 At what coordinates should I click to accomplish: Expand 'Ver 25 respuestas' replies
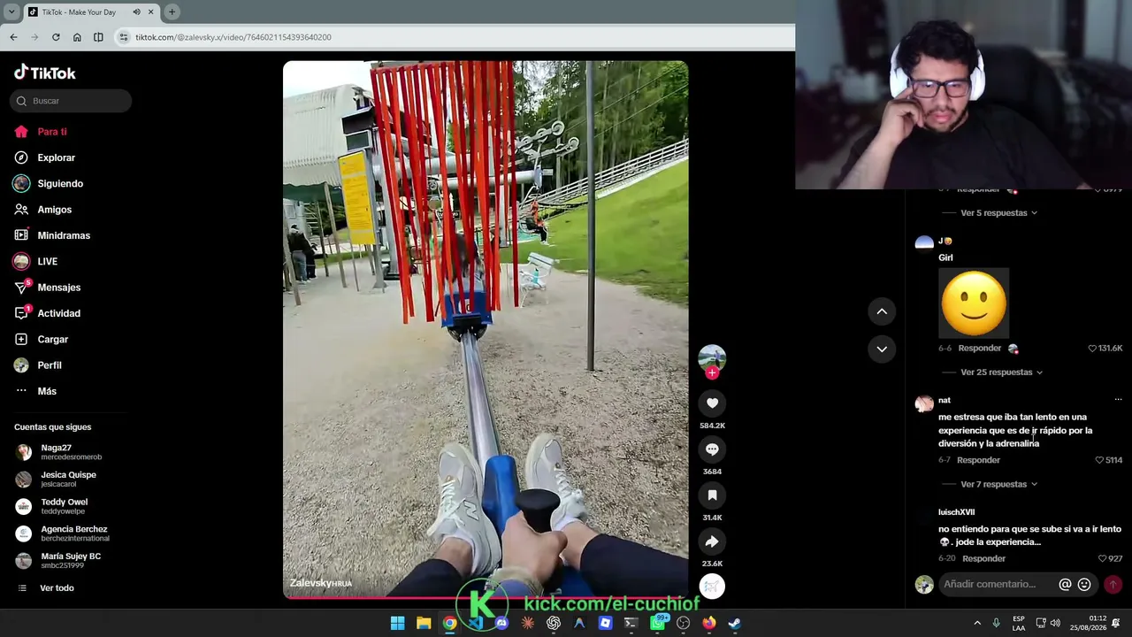[1001, 372]
